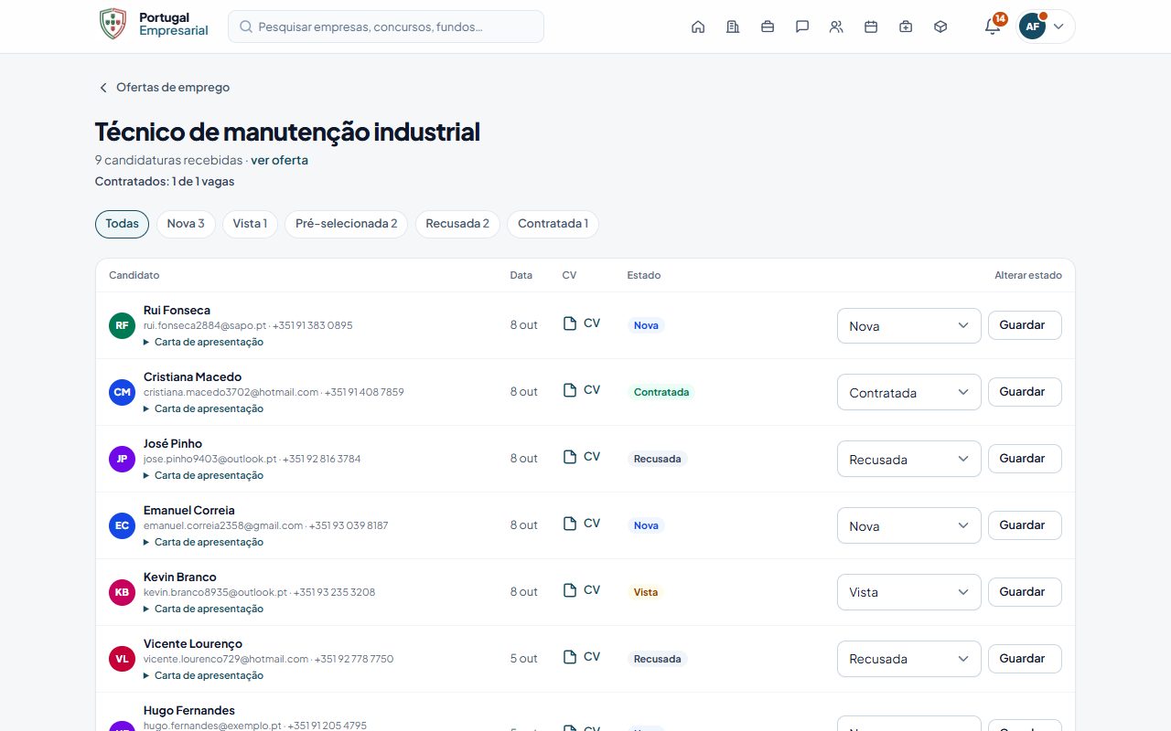1171x731 pixels.
Task: Open the calendar icon in top navigation
Action: (x=871, y=26)
